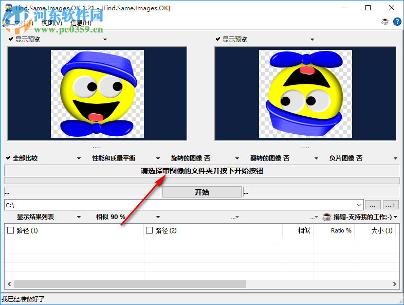The height and width of the screenshot is (305, 404).
Task: Open the 翻转的图像 否 dropdown
Action: [x=316, y=158]
